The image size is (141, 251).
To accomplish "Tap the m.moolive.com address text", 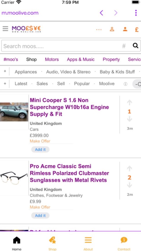I will point(20,13).
